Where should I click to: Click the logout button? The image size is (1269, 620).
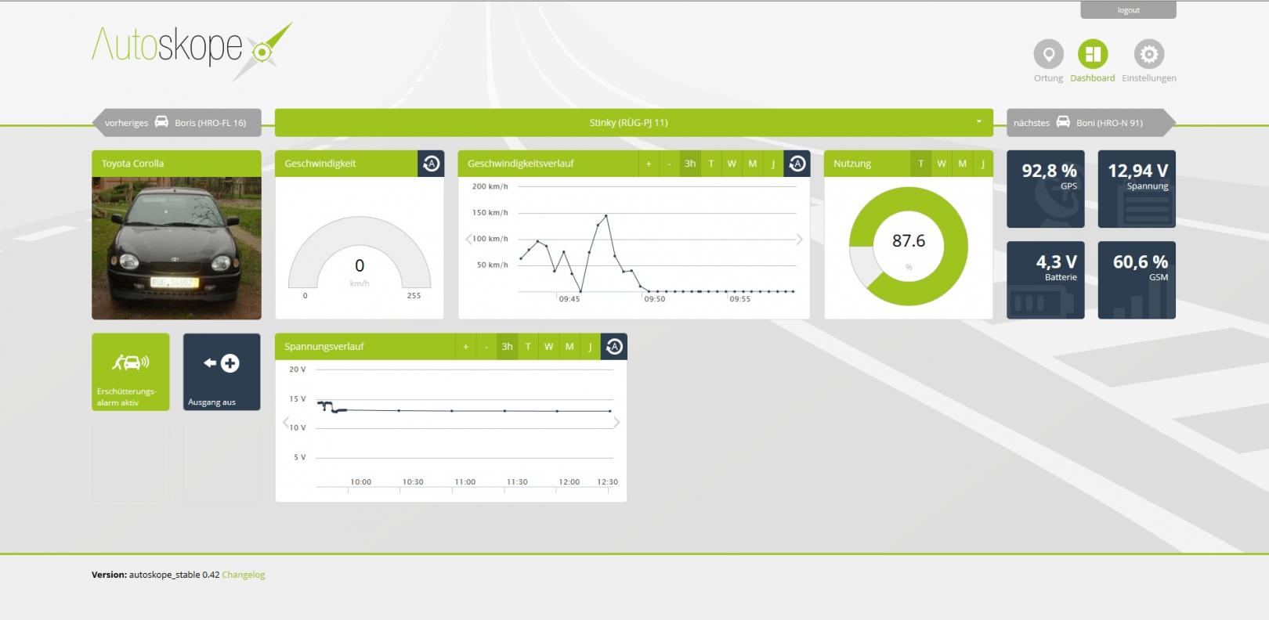pos(1128,10)
